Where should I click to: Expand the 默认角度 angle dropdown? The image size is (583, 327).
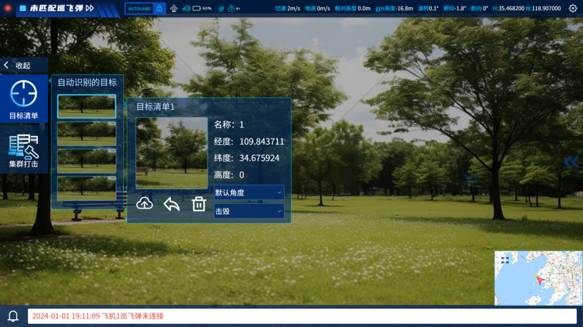249,192
